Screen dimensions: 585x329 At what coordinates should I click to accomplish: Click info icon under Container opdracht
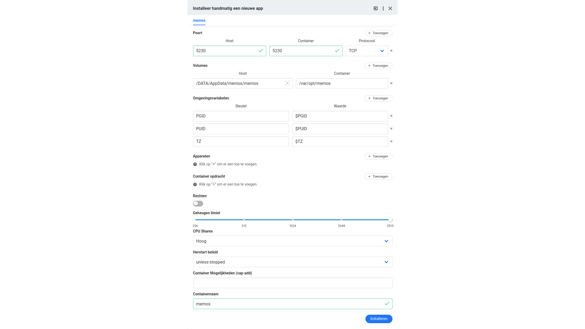195,185
